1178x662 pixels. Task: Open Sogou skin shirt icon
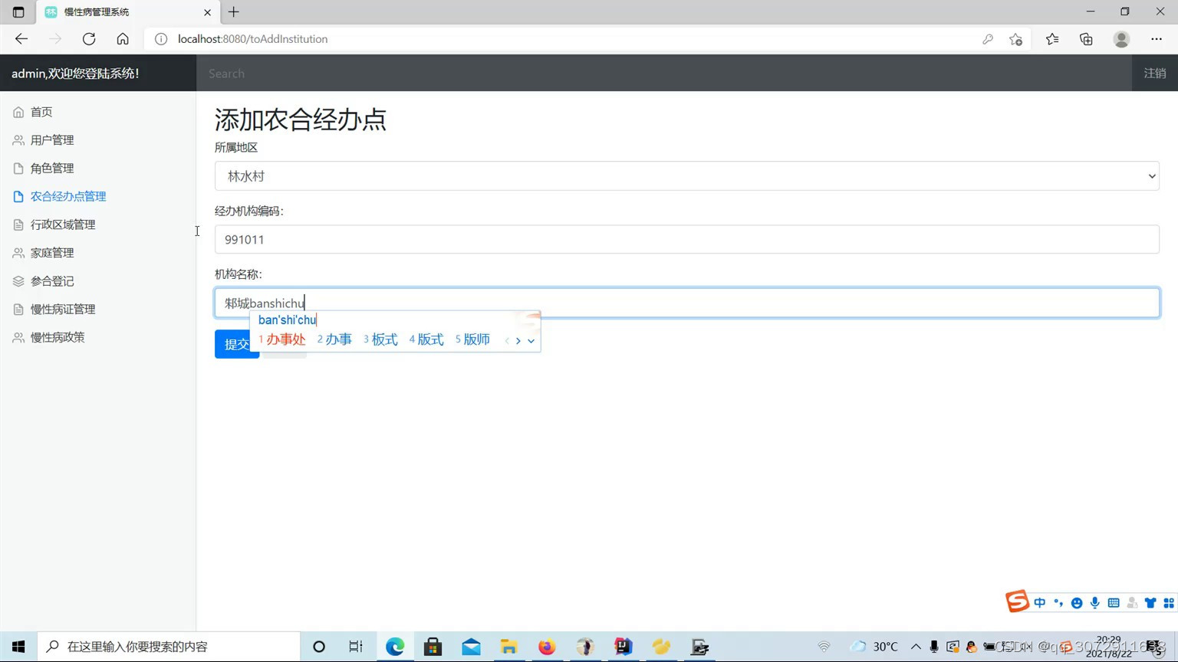(1150, 603)
